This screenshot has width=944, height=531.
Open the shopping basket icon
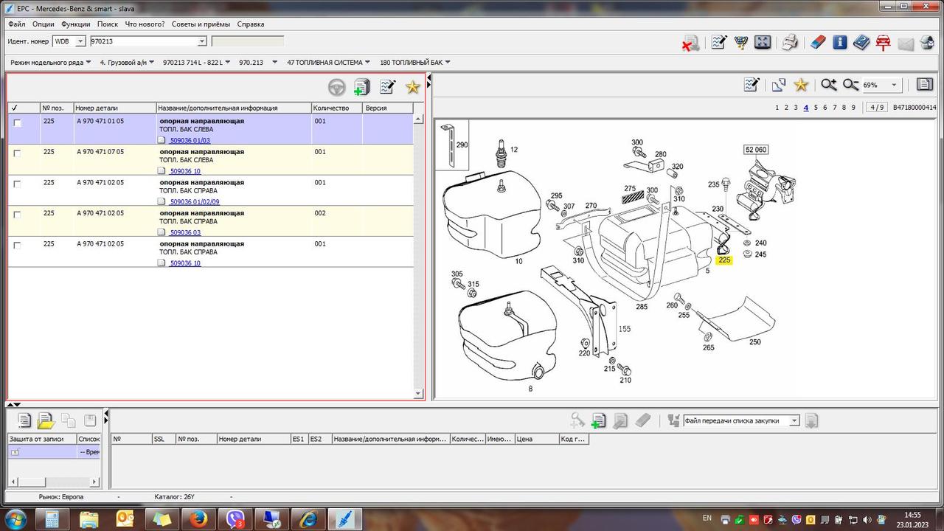[x=740, y=42]
